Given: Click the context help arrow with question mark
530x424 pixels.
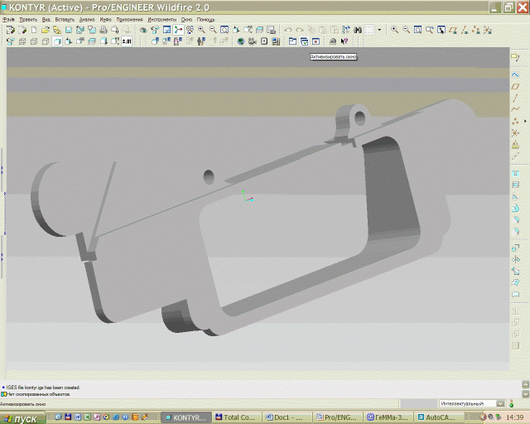Looking at the screenshot, I should point(344,41).
